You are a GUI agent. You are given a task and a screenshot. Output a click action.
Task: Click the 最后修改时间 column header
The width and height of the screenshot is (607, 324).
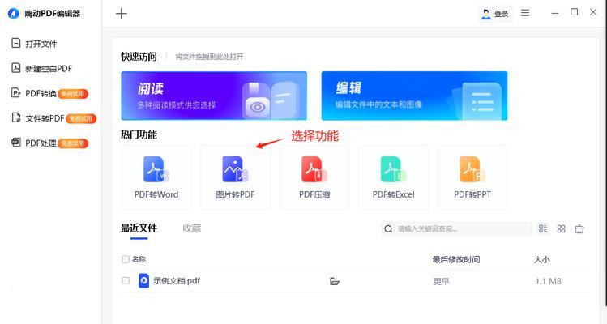pos(456,259)
